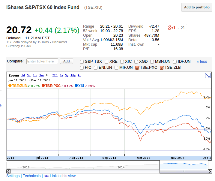This screenshot has width=215, height=181.
Task: Click the Jun 17, 2014 start date field
Action: coord(17,80)
